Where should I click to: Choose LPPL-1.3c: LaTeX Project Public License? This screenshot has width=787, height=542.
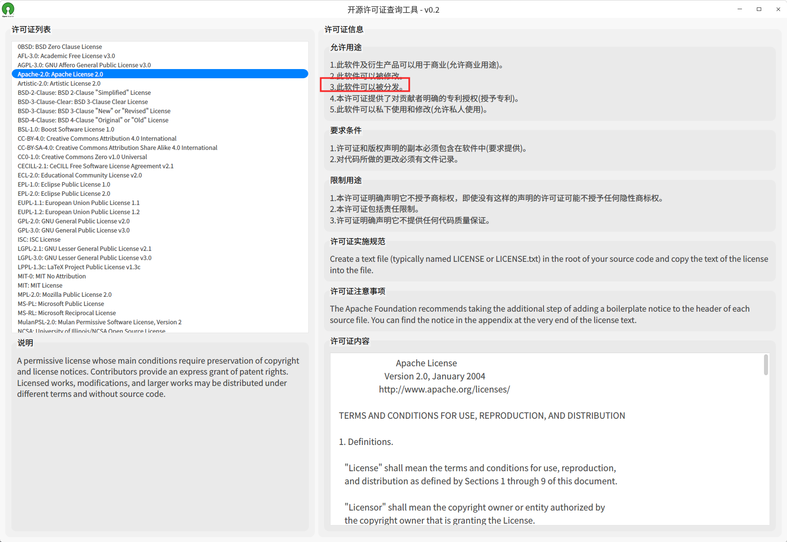(x=160, y=267)
